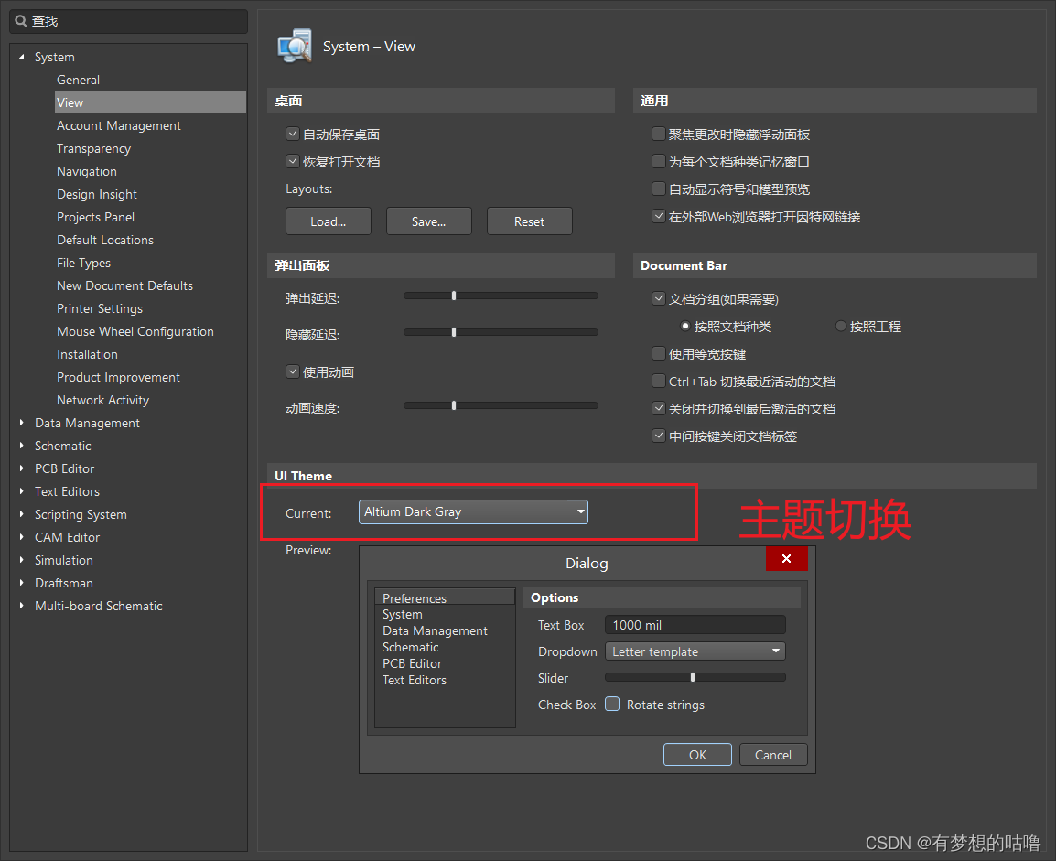
Task: Click the 隐藏延迟 slider handle
Action: 454,332
